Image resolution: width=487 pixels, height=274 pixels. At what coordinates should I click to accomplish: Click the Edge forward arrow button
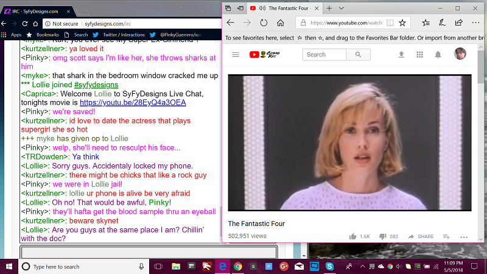(247, 23)
